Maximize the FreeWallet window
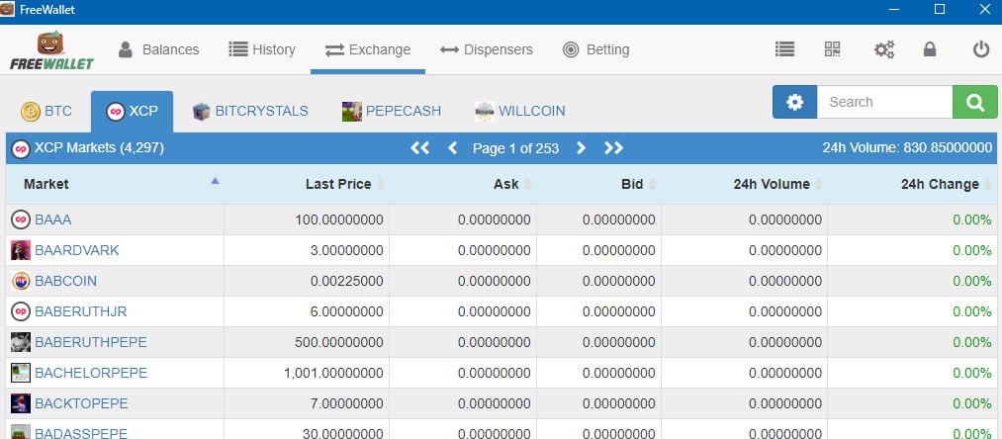 [940, 9]
